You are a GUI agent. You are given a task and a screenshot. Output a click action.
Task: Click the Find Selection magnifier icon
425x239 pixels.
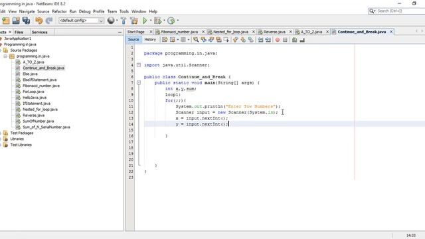tap(196, 40)
